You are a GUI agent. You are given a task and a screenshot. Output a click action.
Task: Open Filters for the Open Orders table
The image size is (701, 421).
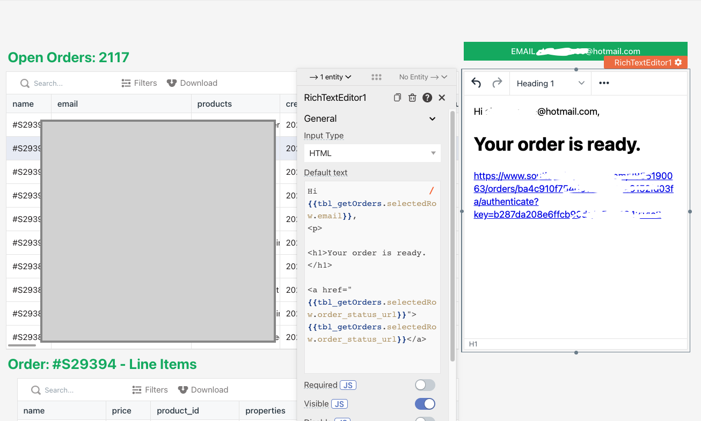click(139, 83)
